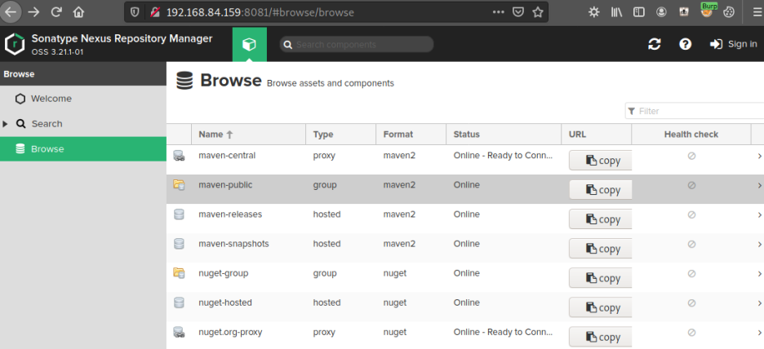
Task: Copy URL for nuget-group
Action: pyautogui.click(x=601, y=278)
